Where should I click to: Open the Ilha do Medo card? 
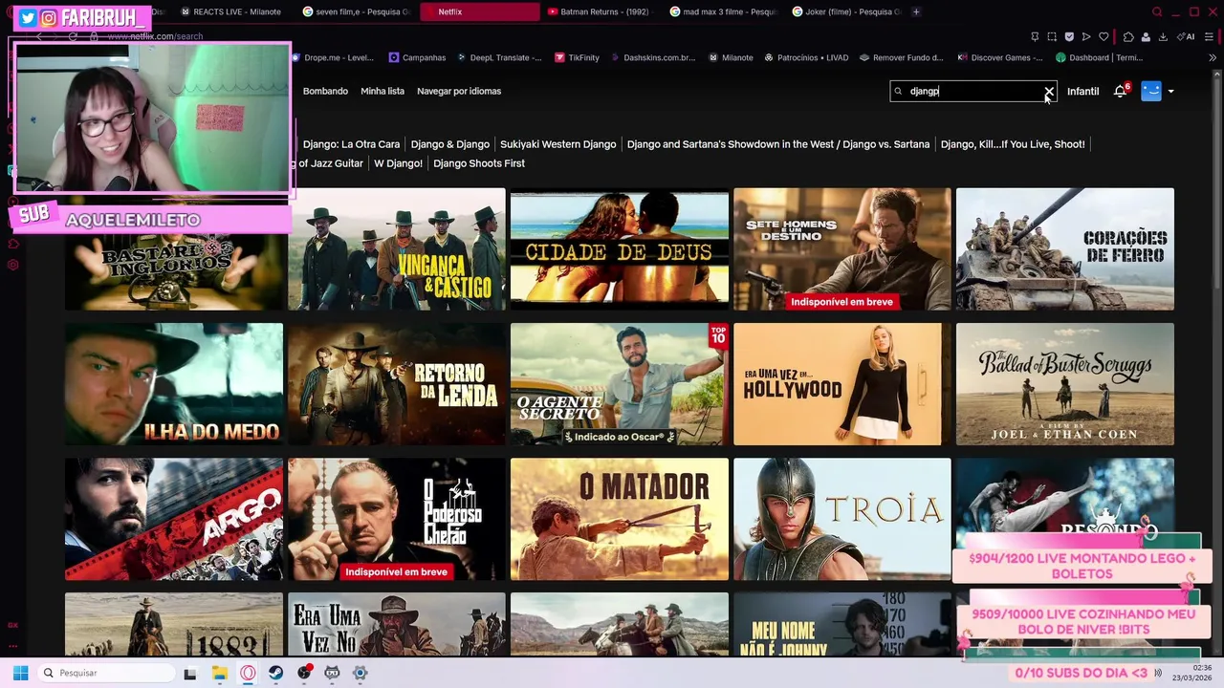point(174,384)
